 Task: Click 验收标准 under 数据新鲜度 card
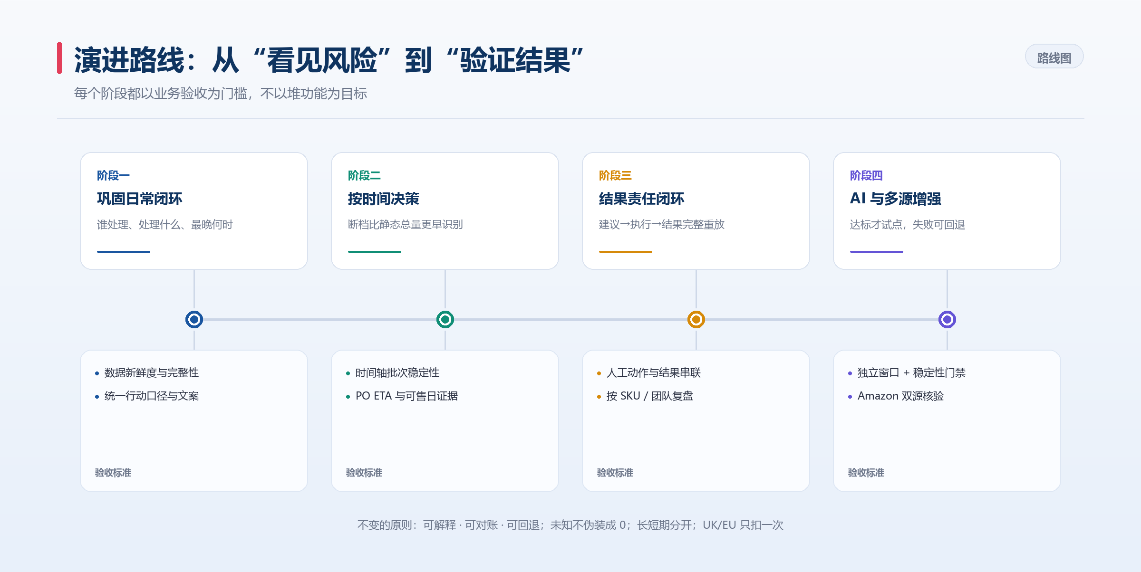click(113, 472)
